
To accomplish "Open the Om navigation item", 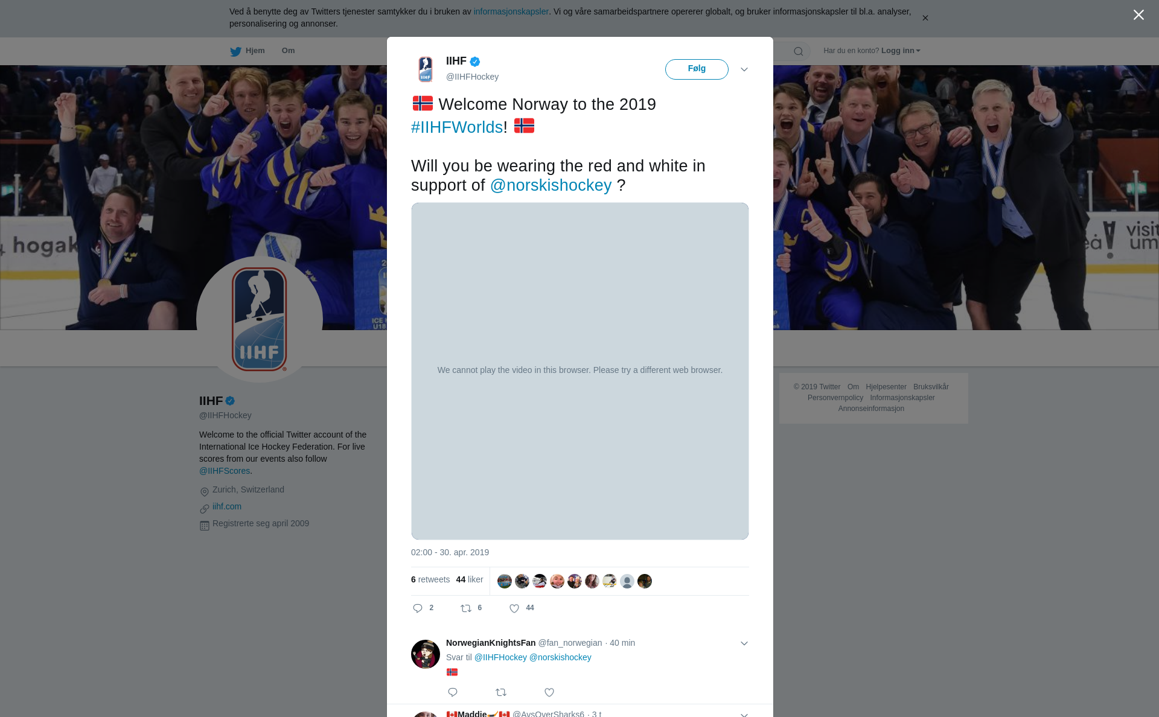I will [x=288, y=51].
